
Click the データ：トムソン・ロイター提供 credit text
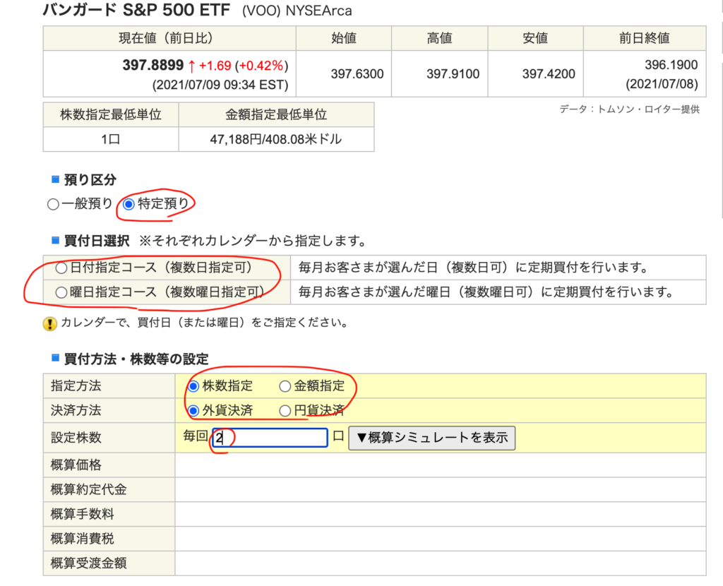[629, 109]
